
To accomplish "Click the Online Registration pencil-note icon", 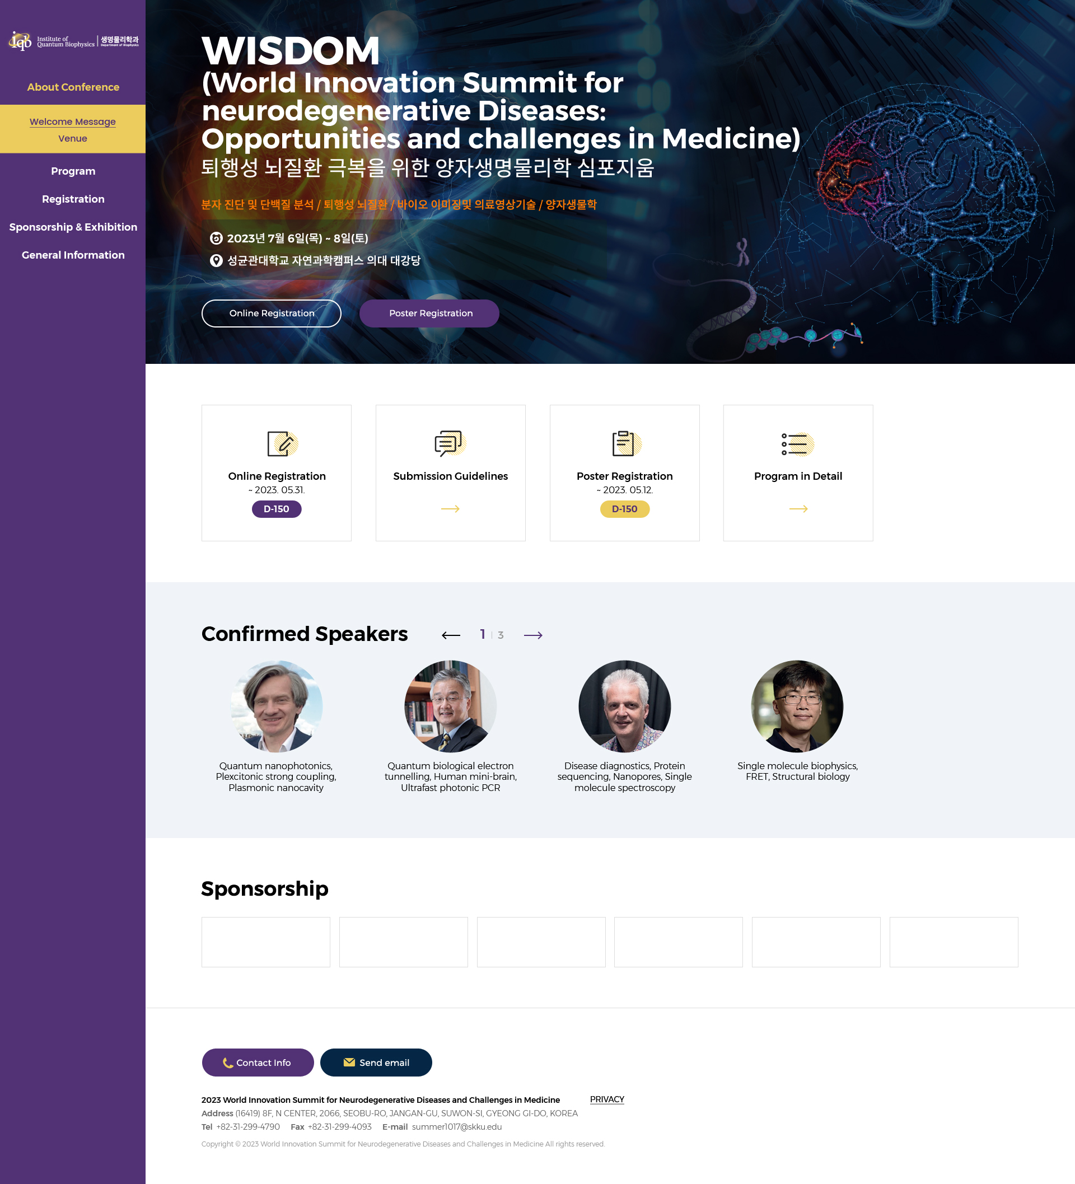I will tap(283, 443).
